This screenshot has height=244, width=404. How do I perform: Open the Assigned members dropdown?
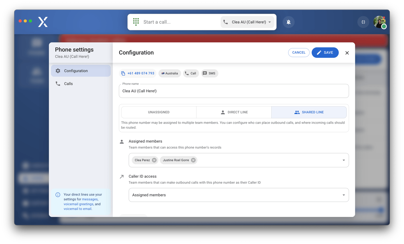pos(343,160)
